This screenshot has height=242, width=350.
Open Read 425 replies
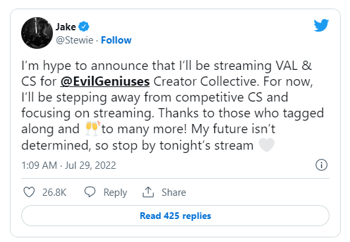175,216
